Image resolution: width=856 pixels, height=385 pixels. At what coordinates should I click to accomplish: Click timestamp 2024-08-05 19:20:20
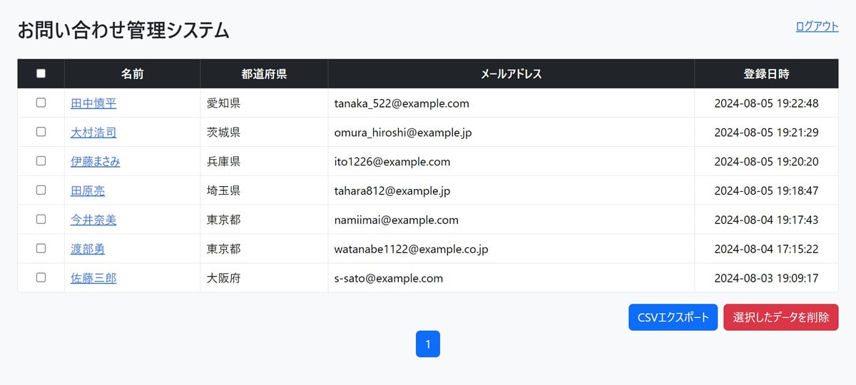(766, 162)
